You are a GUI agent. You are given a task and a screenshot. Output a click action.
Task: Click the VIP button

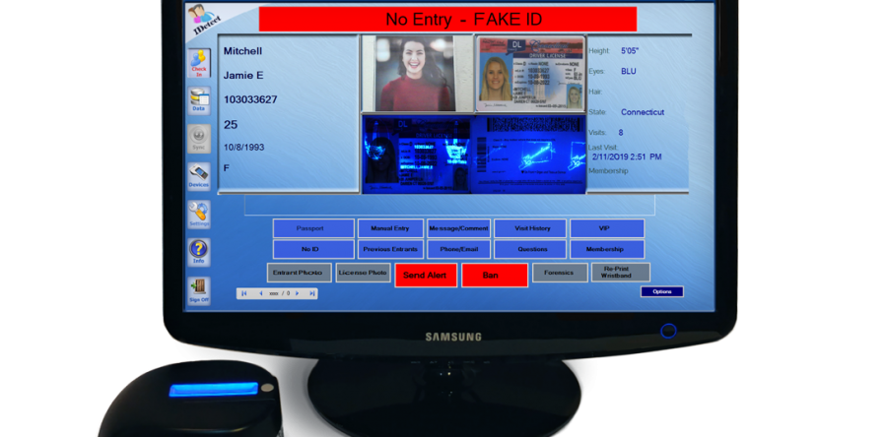click(x=606, y=228)
